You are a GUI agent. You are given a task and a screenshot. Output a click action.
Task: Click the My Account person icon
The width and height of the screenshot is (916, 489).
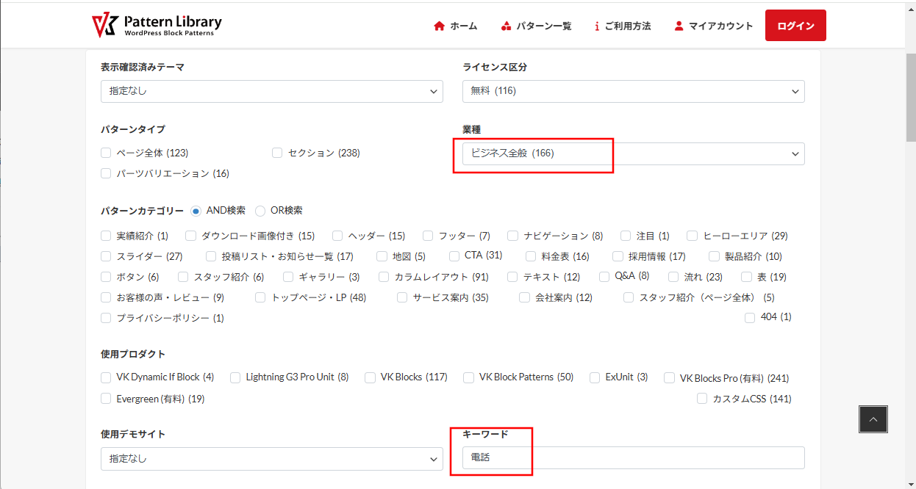click(679, 26)
